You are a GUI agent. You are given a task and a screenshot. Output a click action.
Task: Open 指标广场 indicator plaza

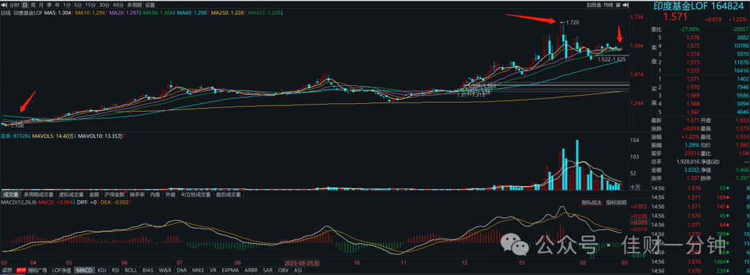pyautogui.click(x=37, y=270)
